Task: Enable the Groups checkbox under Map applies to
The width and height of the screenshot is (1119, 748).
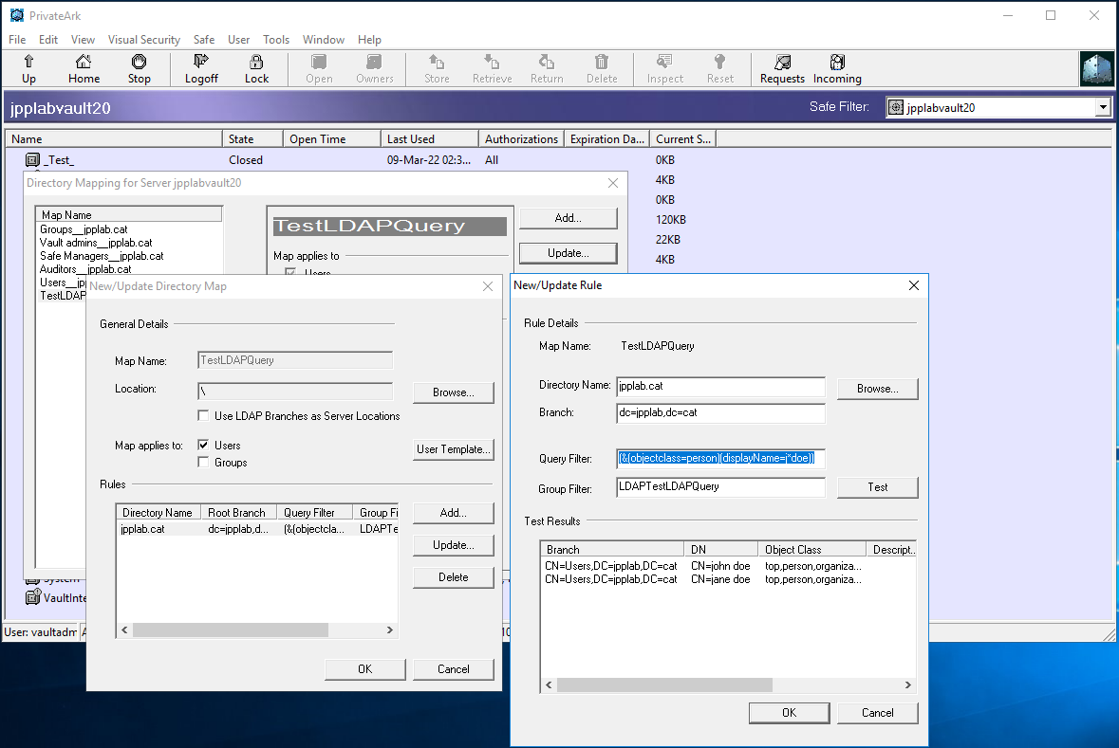Action: tap(203, 463)
